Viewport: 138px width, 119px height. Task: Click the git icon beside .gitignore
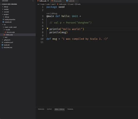tap(2, 40)
